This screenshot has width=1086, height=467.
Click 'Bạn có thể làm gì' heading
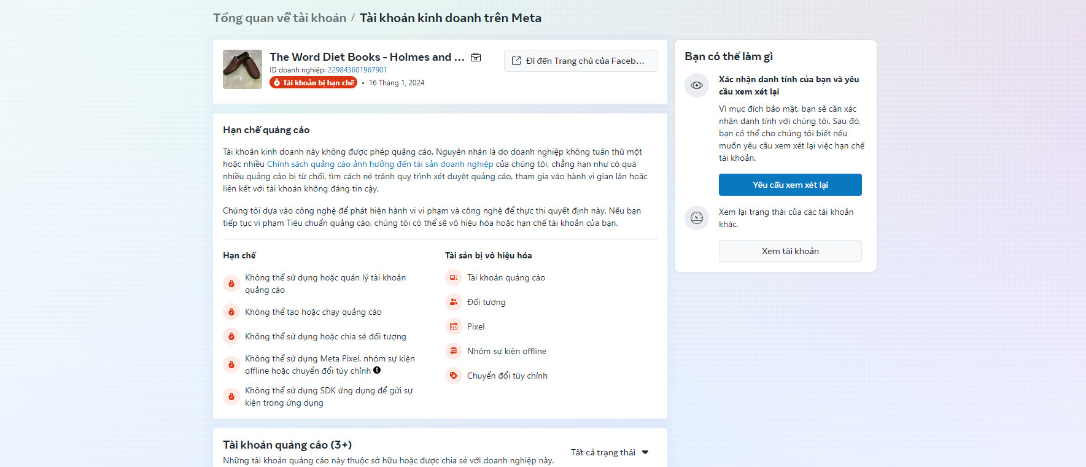tap(729, 56)
